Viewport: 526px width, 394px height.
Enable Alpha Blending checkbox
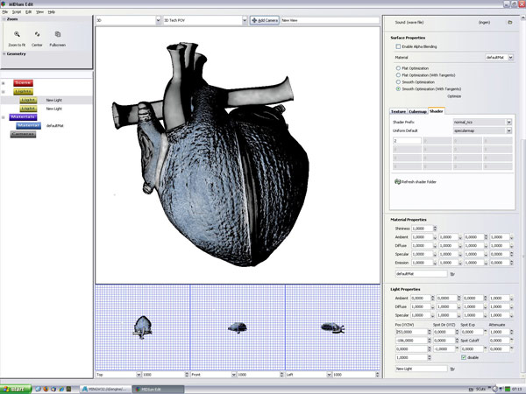point(398,46)
